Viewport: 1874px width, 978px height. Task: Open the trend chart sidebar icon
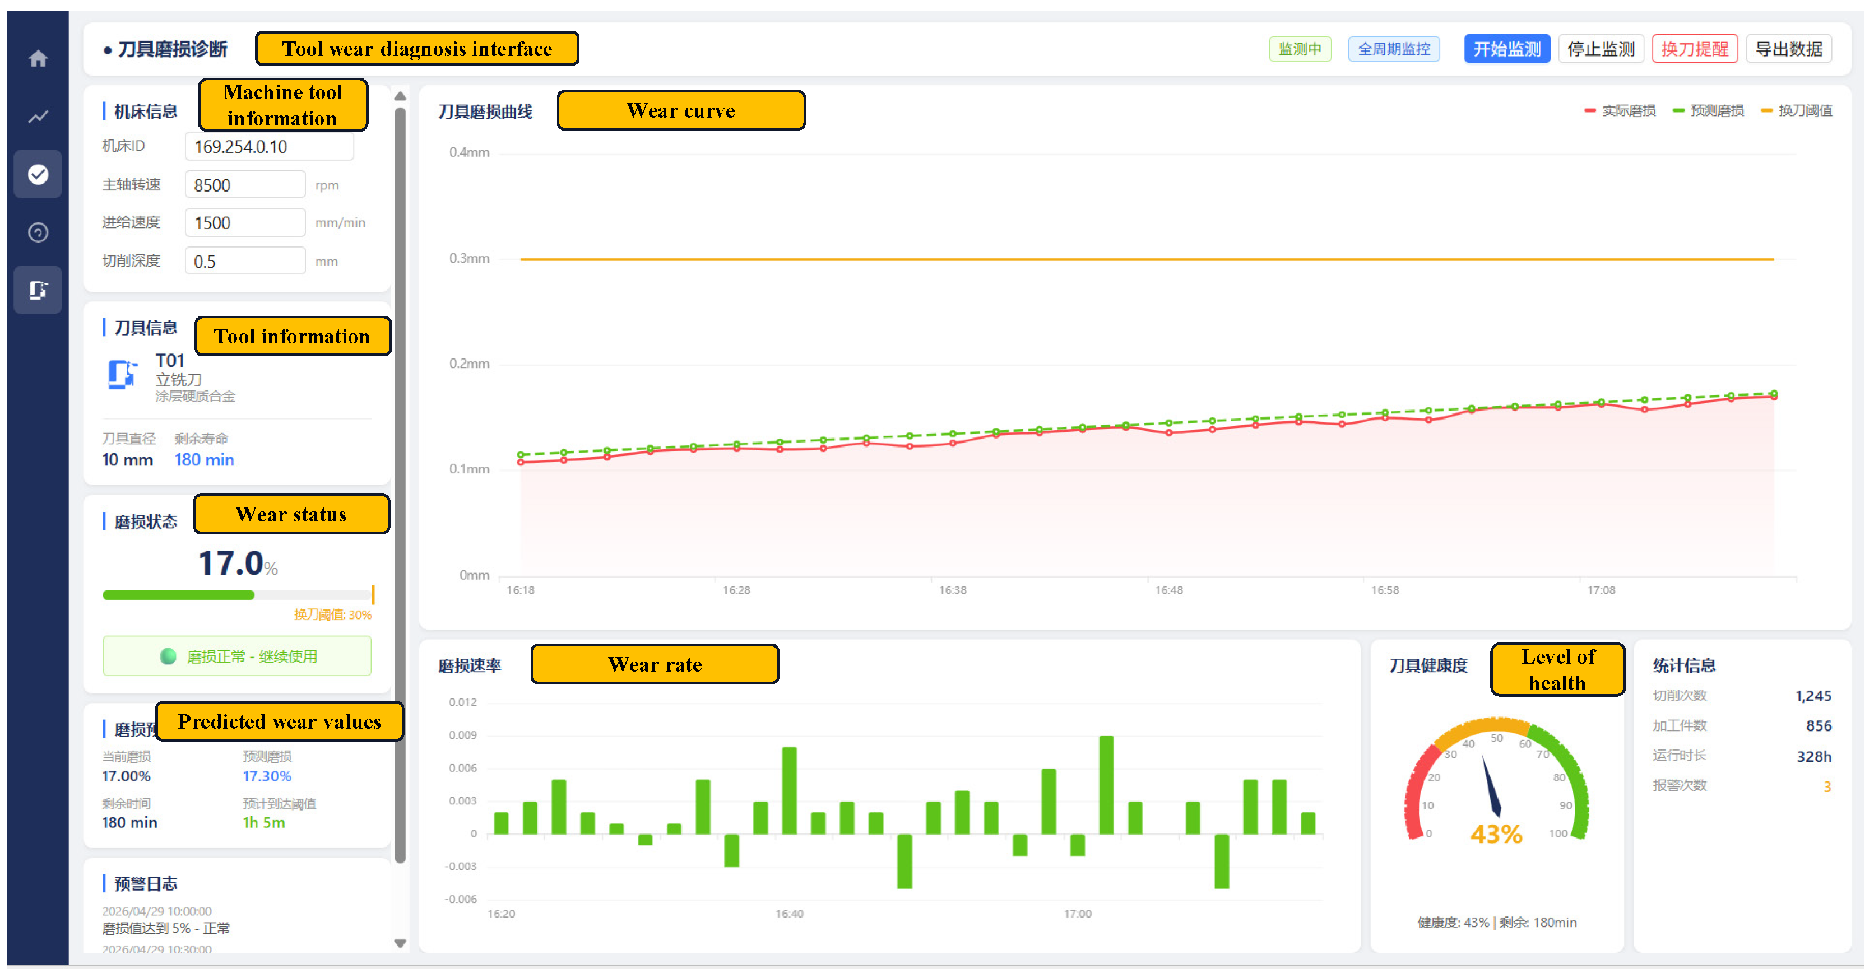click(38, 117)
